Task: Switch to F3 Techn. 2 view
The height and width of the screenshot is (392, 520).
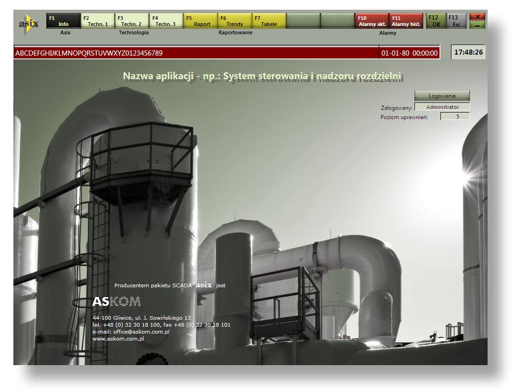Action: [x=132, y=21]
